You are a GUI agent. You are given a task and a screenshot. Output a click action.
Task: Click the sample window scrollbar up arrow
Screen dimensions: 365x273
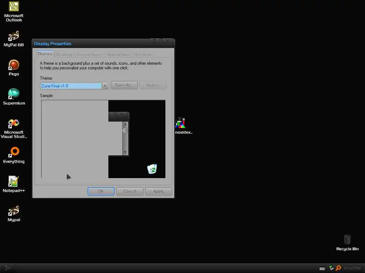click(x=125, y=124)
